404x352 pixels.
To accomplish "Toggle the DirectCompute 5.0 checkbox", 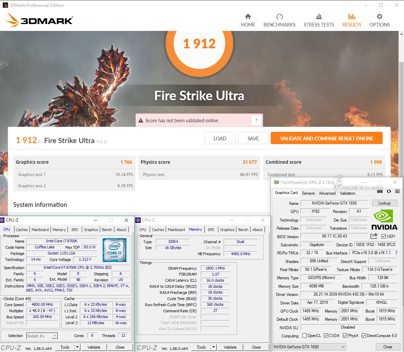I will [x=364, y=335].
